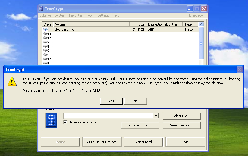Toggle Never save history checkbox

coord(65,122)
